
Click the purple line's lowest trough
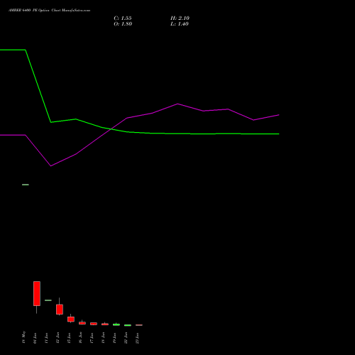point(51,166)
